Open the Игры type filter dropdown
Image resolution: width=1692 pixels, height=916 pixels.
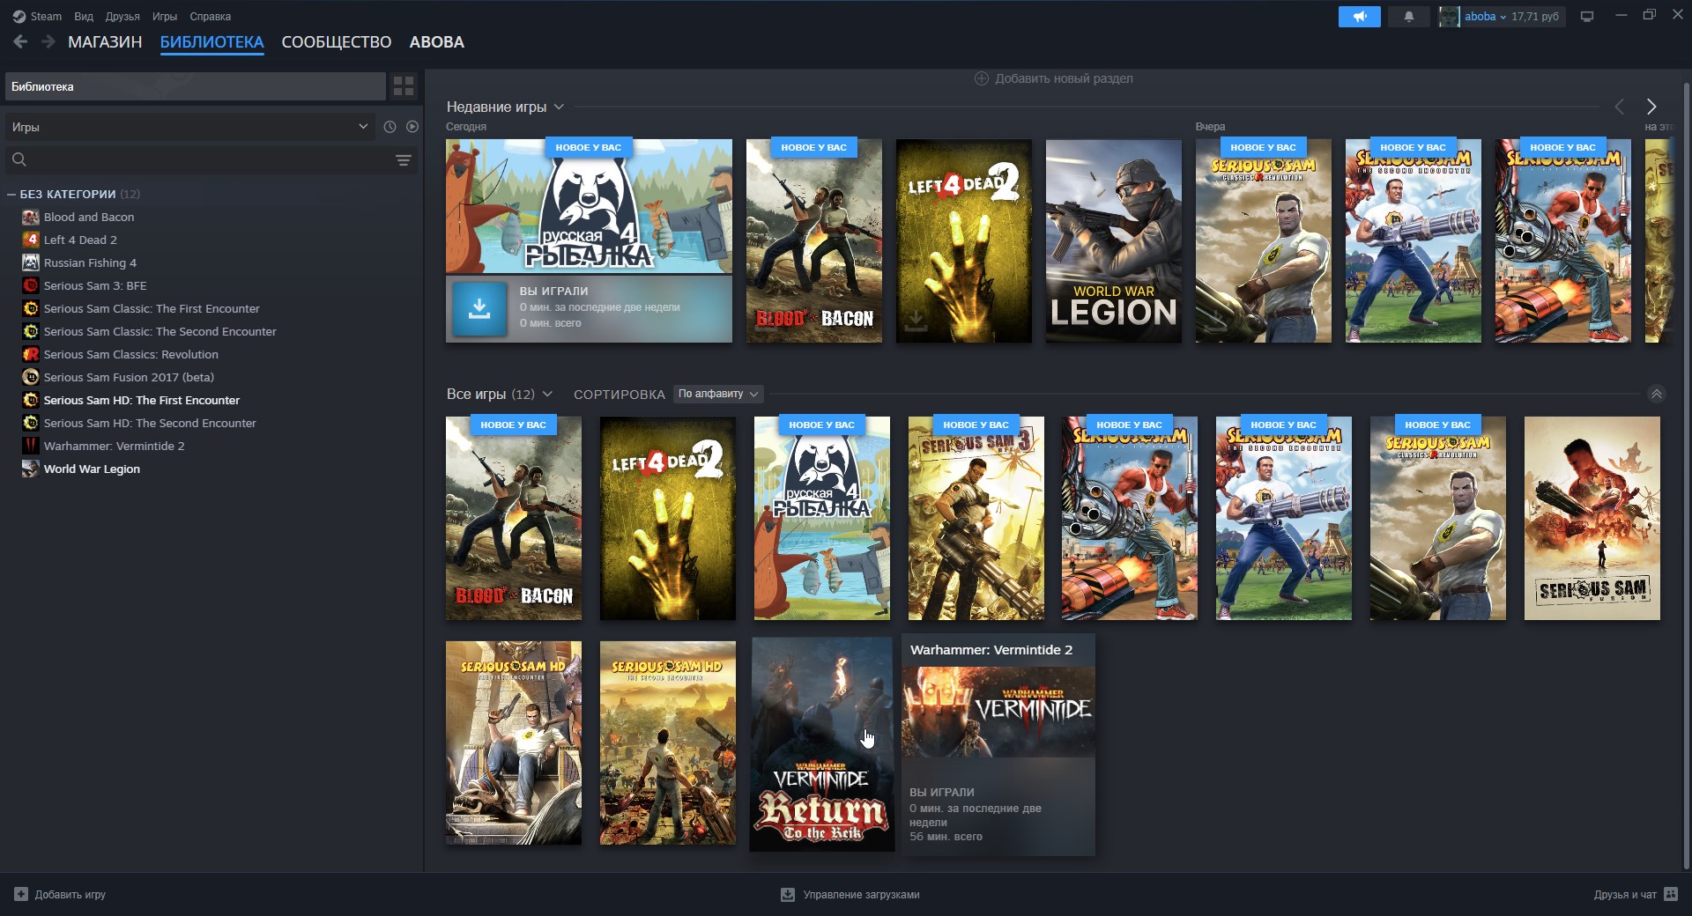click(189, 127)
